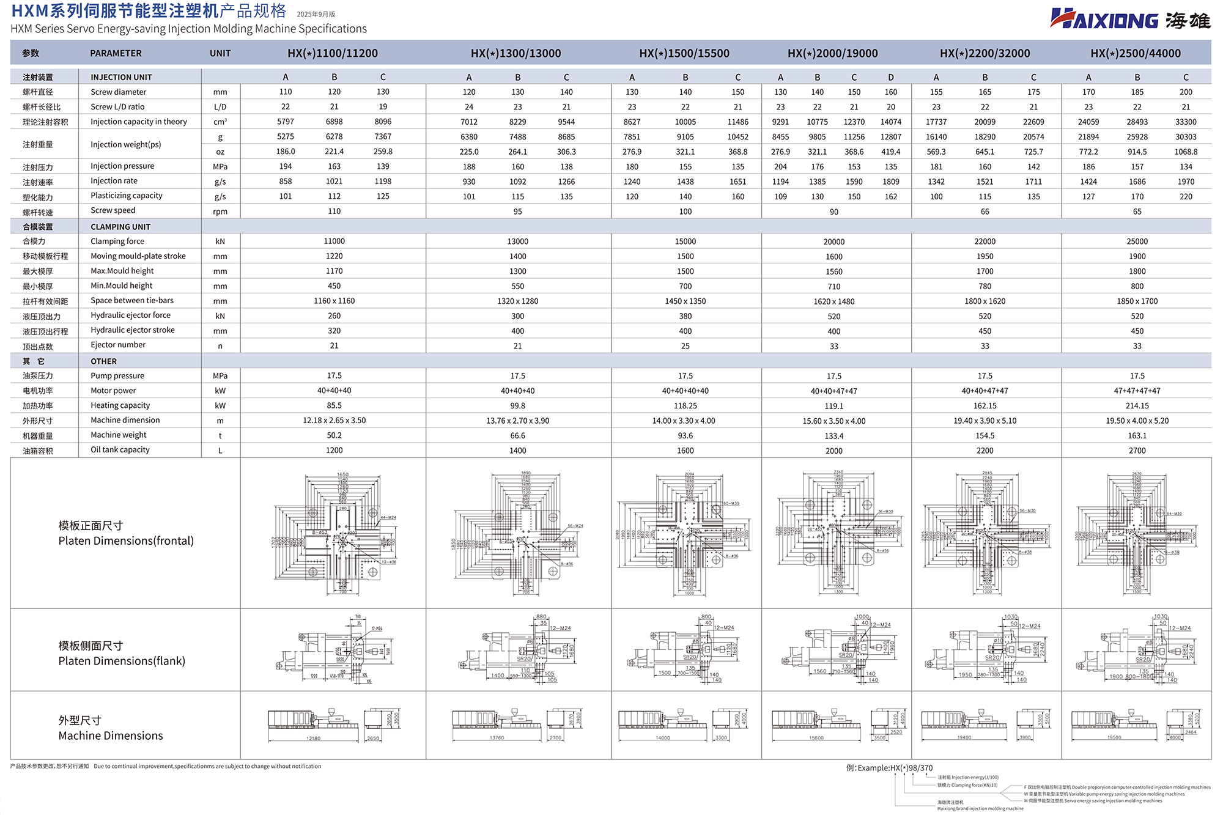This screenshot has height=815, width=1223.
Task: Select the HX(*)1300/13000 column header
Action: (515, 53)
